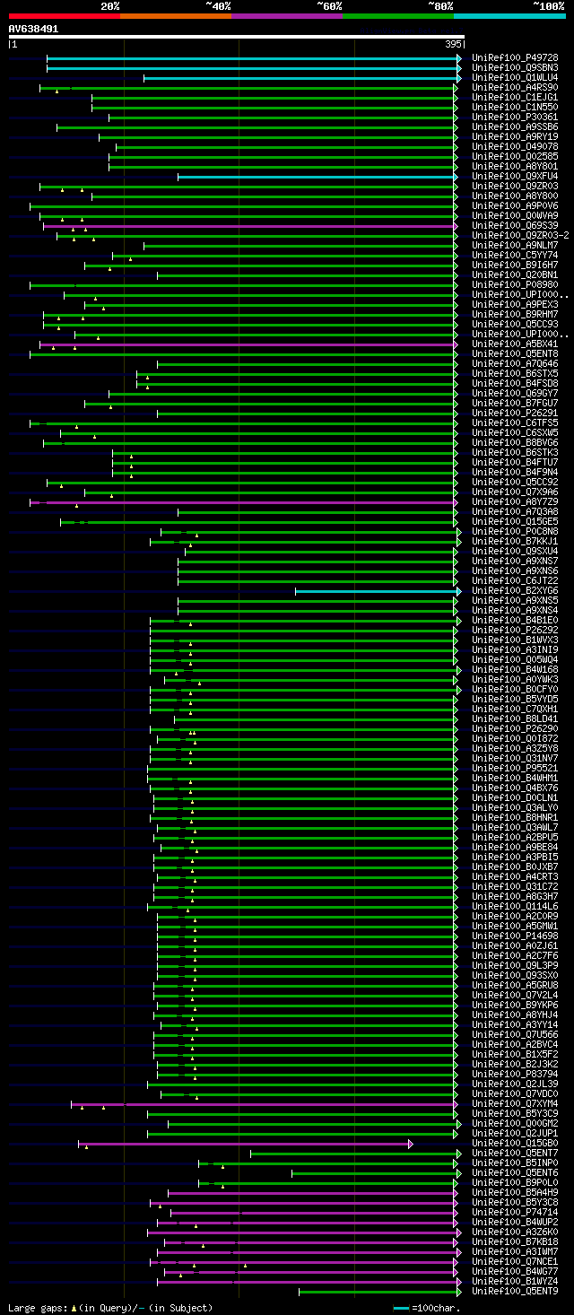Select hit label UniRef100_P30361

coord(515,117)
